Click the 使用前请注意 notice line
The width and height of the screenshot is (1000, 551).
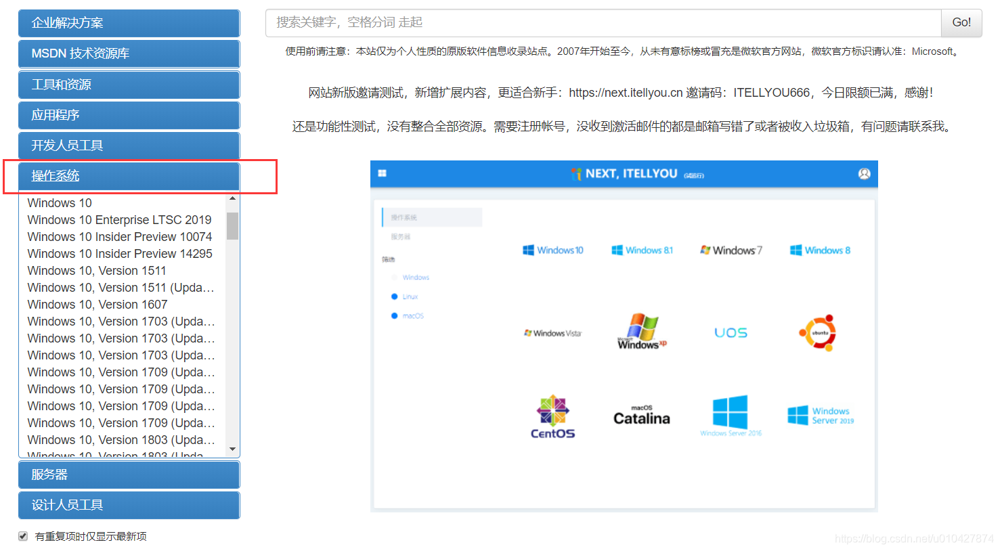[623, 51]
